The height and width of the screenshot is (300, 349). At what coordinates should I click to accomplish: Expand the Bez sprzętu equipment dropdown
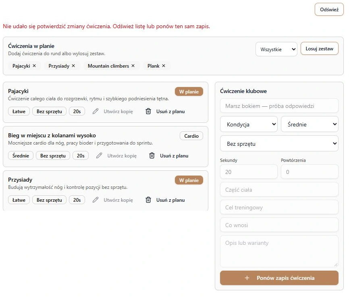click(x=279, y=143)
